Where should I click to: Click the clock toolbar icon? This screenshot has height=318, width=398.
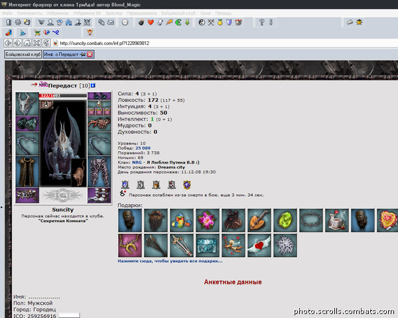pyautogui.click(x=125, y=23)
